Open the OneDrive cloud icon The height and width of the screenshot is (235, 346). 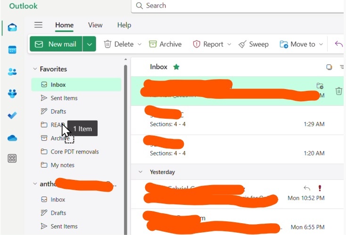(12, 138)
